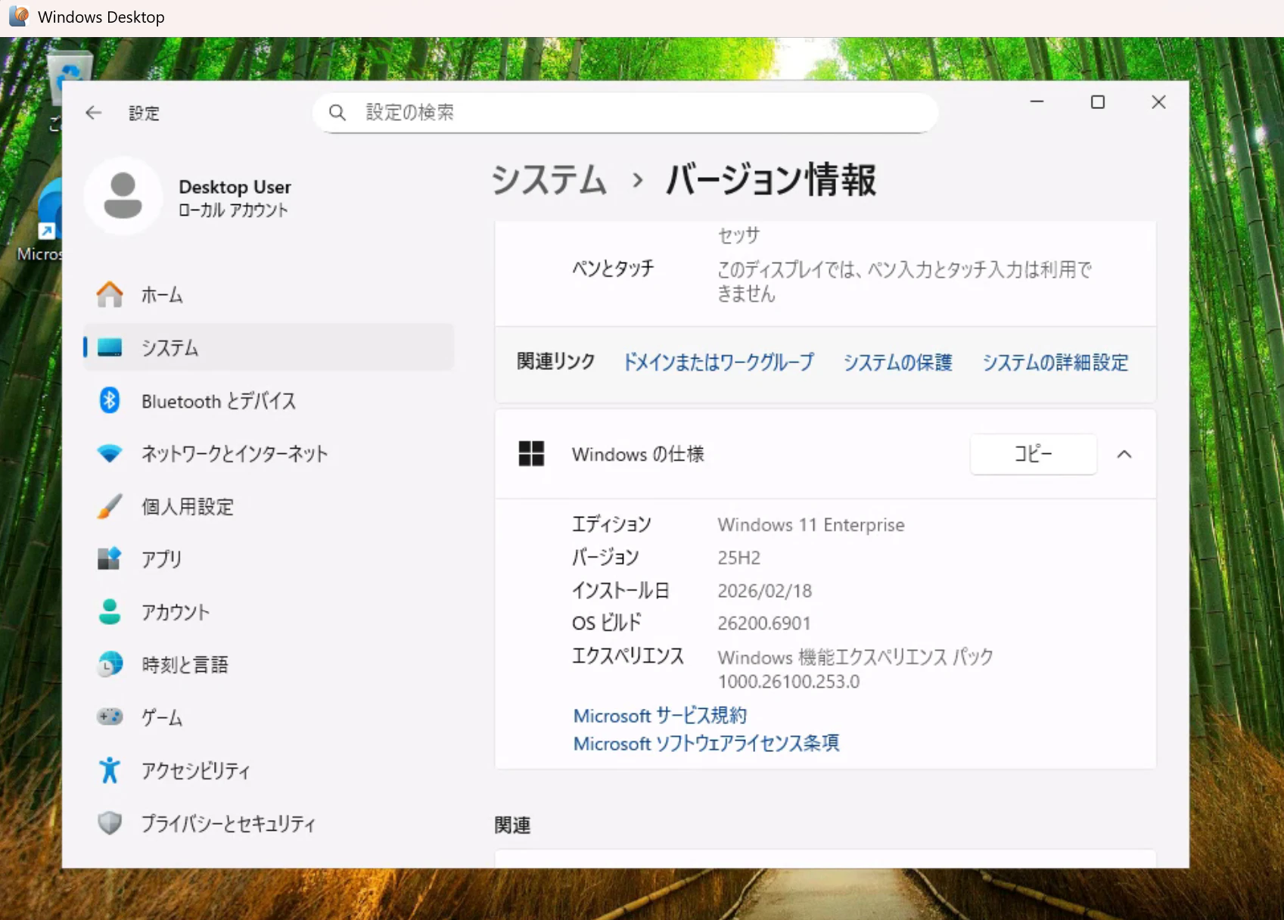Click the back arrow in Settings

(x=94, y=113)
